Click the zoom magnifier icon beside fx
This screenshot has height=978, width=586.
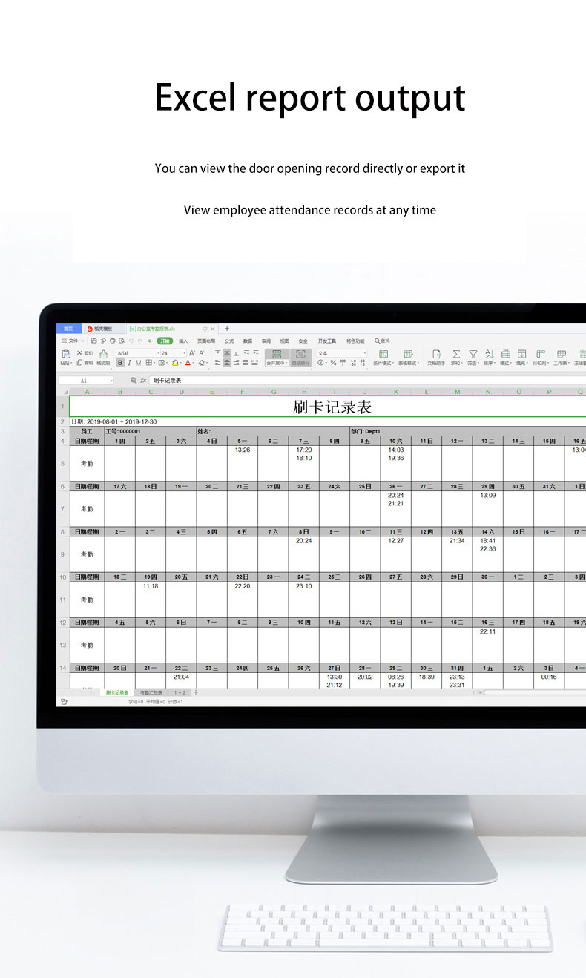(134, 380)
